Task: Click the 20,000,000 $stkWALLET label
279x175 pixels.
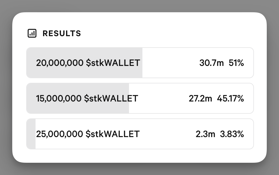Action: pyautogui.click(x=88, y=63)
